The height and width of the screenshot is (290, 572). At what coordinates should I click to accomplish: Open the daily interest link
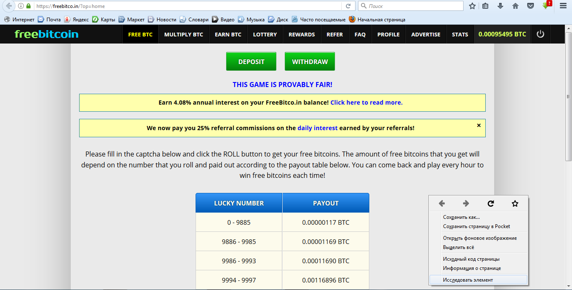pyautogui.click(x=317, y=128)
